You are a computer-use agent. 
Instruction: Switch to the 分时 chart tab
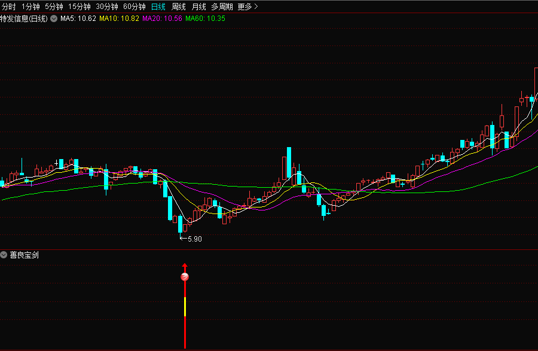point(9,7)
